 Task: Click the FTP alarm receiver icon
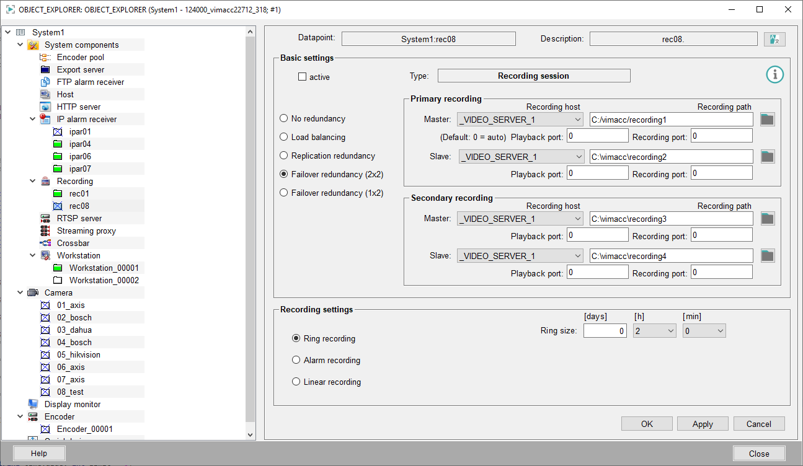click(45, 82)
